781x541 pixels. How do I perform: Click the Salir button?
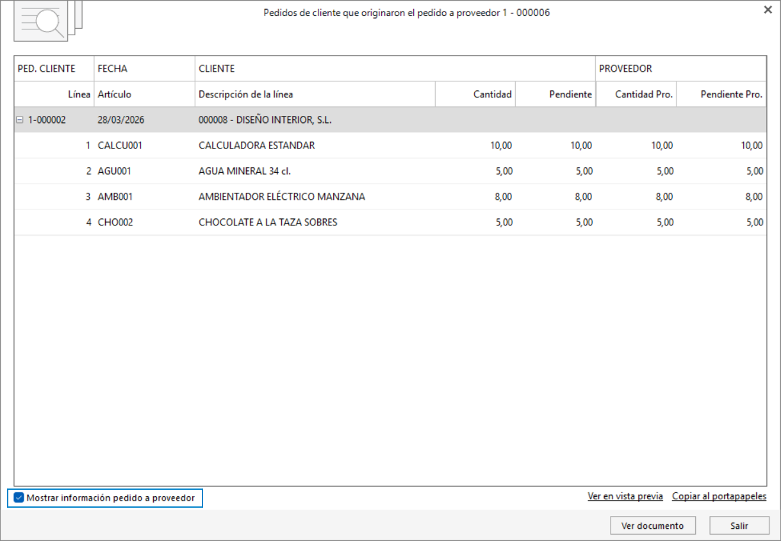739,526
